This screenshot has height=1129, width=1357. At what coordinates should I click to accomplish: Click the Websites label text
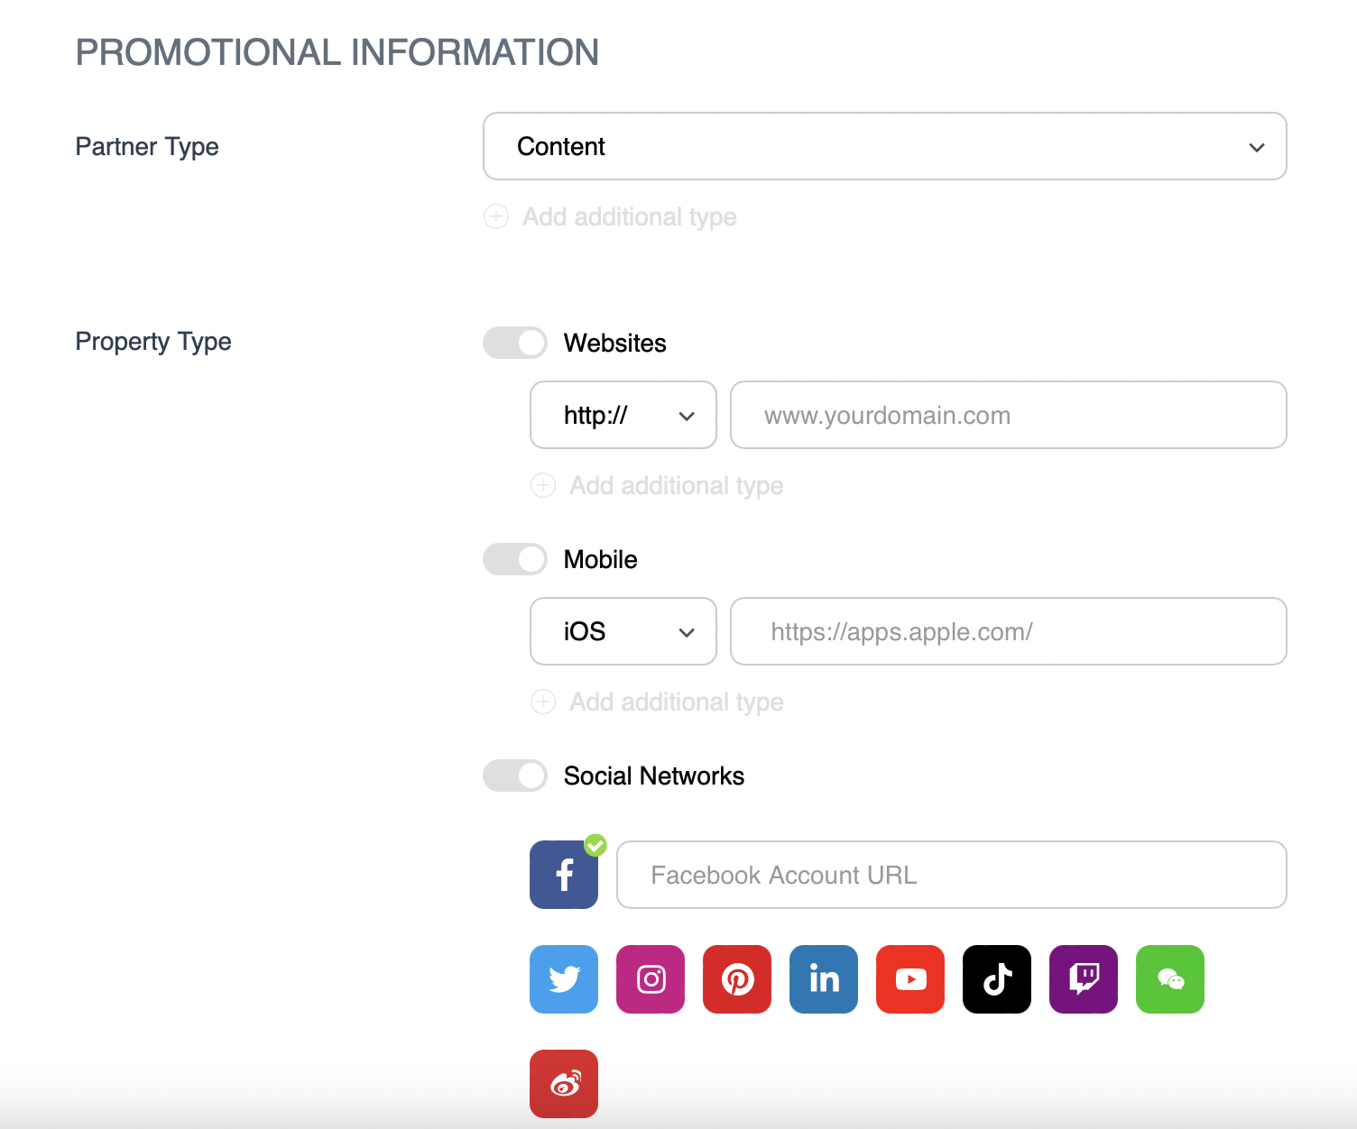coord(615,343)
